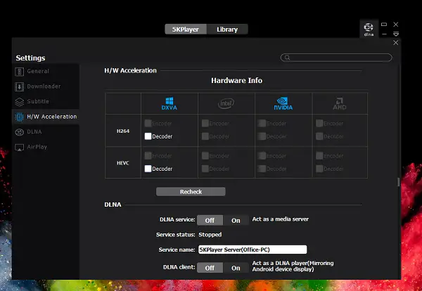Click the H264 row label
Screen dimensions: 422x291
[123, 131]
